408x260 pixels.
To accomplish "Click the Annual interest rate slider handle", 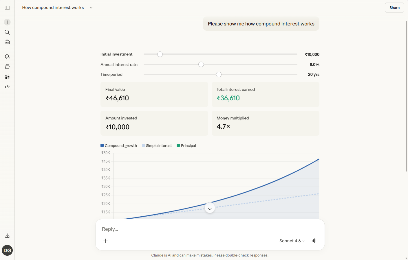I will 201,64.
